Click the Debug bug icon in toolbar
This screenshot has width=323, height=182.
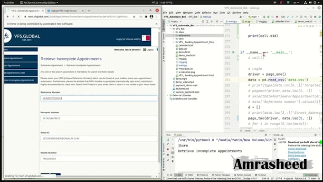pyautogui.click(x=268, y=17)
